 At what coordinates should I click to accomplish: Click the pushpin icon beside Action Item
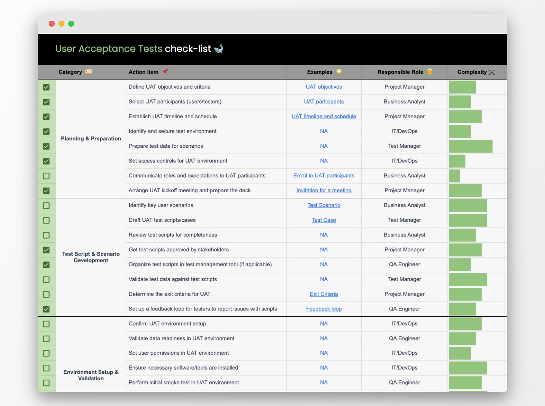pos(165,71)
